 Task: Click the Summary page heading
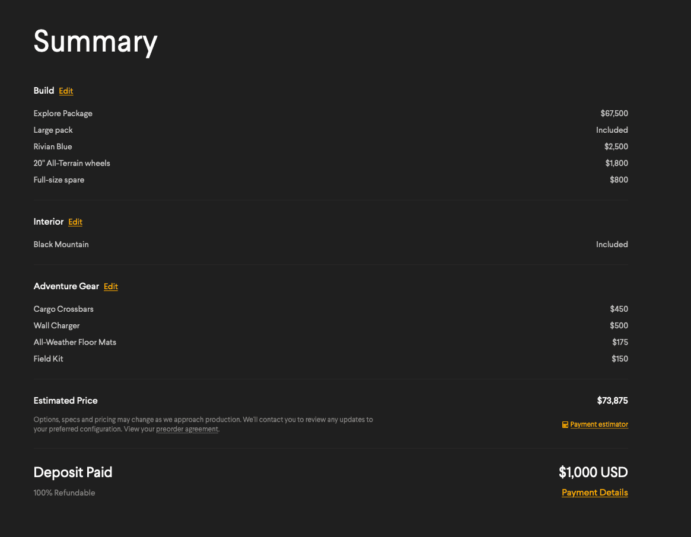tap(95, 42)
